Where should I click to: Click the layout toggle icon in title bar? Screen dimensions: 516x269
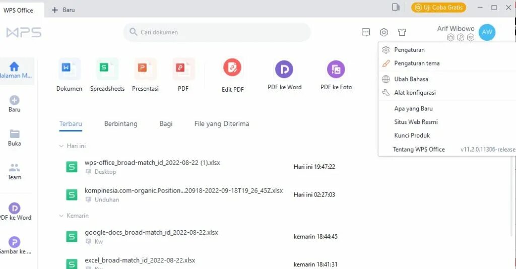click(396, 7)
